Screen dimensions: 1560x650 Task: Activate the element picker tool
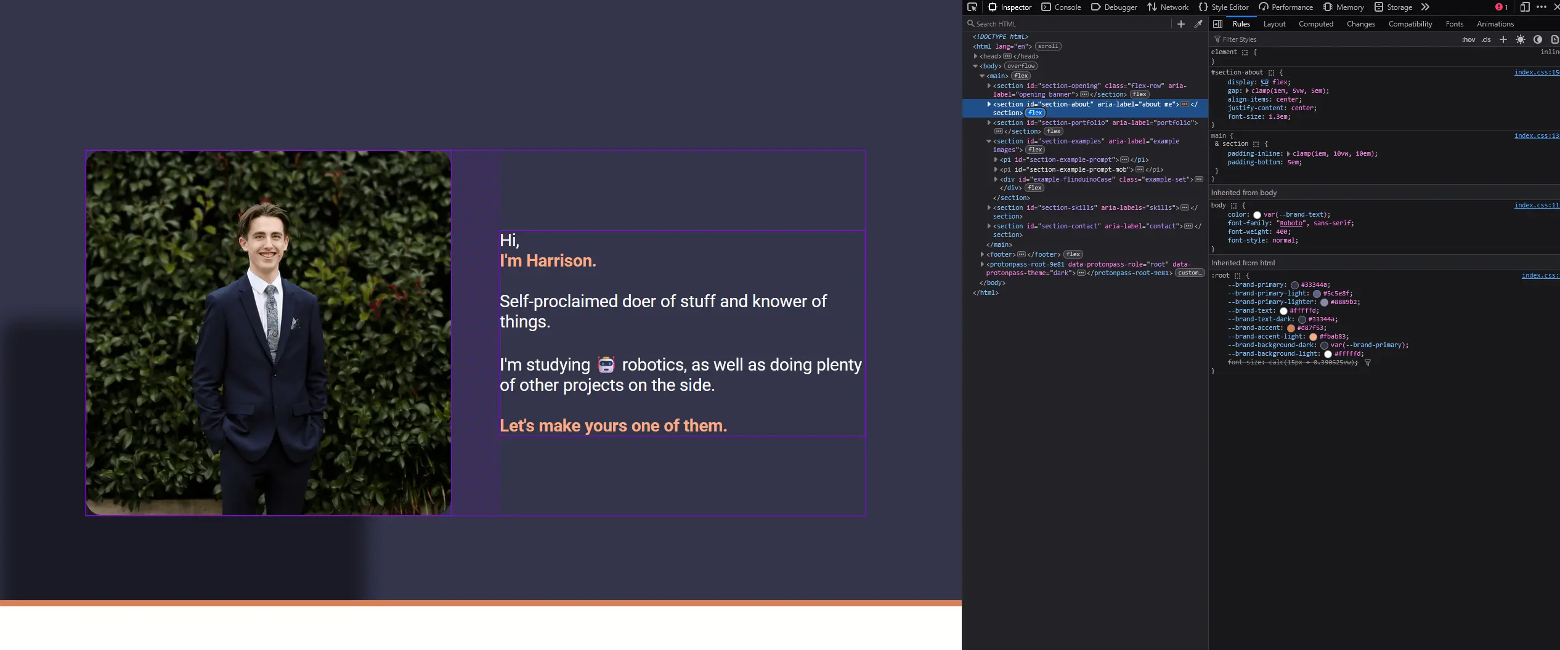point(972,7)
